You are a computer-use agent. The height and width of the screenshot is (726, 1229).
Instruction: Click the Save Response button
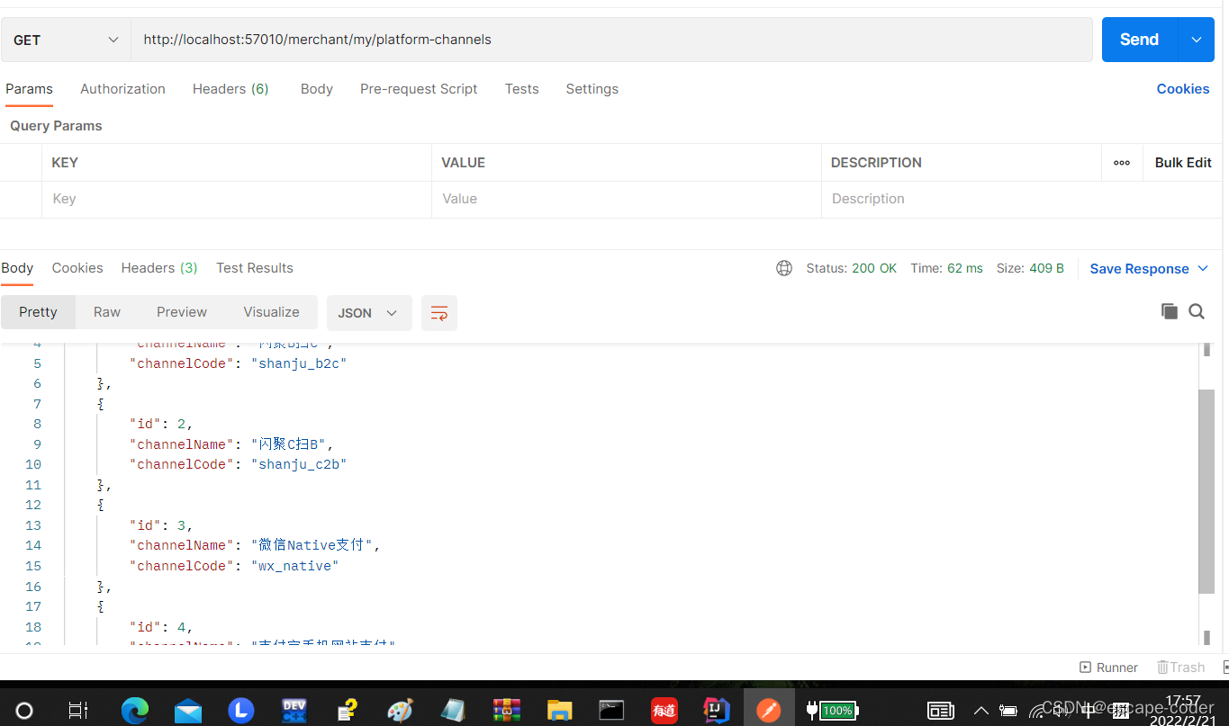click(1139, 269)
